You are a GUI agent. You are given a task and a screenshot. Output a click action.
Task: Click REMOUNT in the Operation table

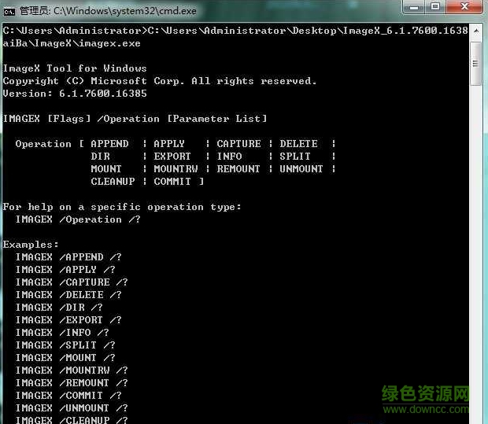(238, 169)
